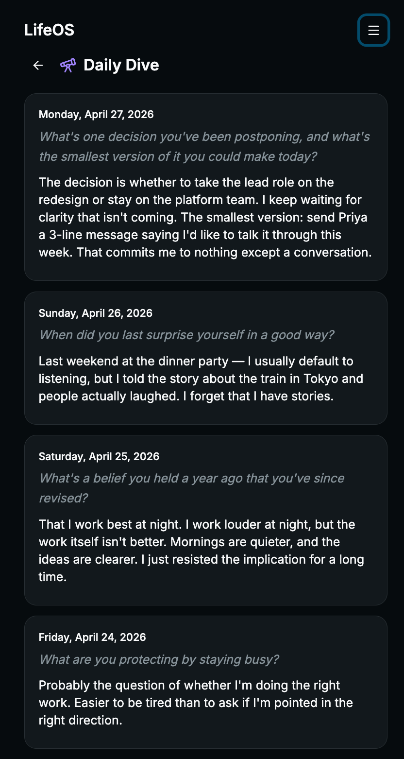Click the prompt about a postponed decision

coord(204,146)
